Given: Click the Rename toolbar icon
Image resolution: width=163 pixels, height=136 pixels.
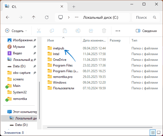Looking at the screenshot, I should pyautogui.click(x=78, y=31).
